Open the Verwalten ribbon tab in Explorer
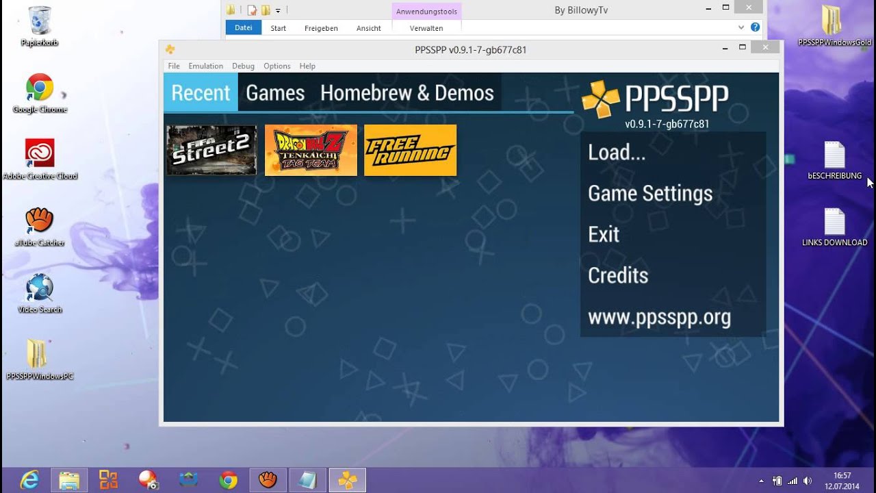Viewport: 876px width, 493px height. point(426,28)
